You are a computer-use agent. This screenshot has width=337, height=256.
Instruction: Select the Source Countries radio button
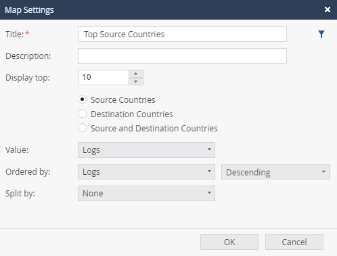pos(82,100)
